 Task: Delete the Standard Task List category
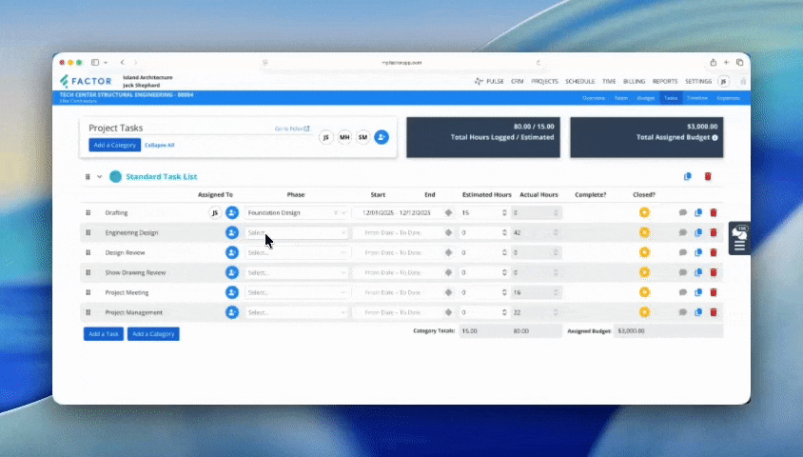(708, 176)
